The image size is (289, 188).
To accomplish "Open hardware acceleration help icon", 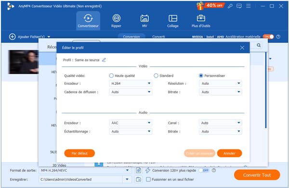I will click(x=278, y=37).
